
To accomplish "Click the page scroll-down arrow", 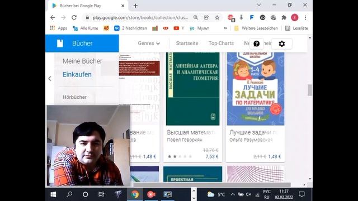I will 309,179.
